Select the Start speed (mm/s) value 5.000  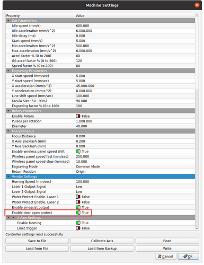[x=81, y=41]
